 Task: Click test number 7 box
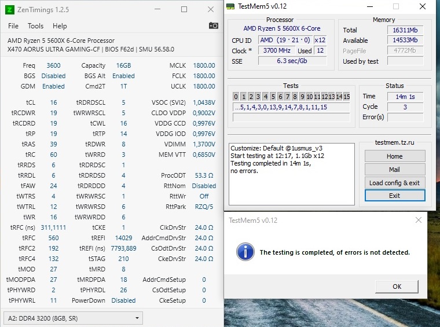pyautogui.click(x=287, y=97)
